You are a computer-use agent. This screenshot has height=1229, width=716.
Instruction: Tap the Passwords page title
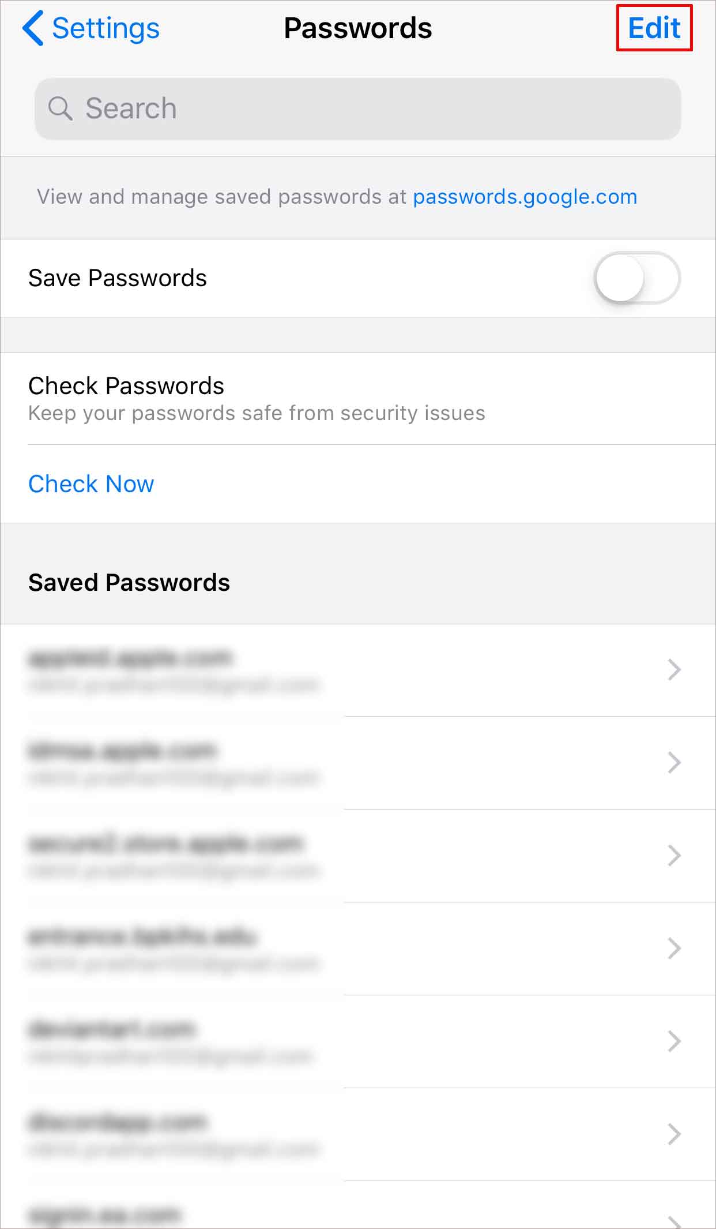click(357, 28)
